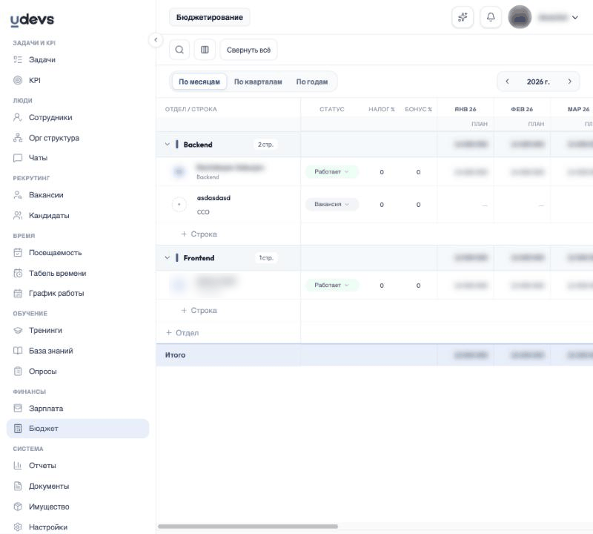Open Орг структура in the sidebar
Image resolution: width=593 pixels, height=534 pixels.
(78, 138)
